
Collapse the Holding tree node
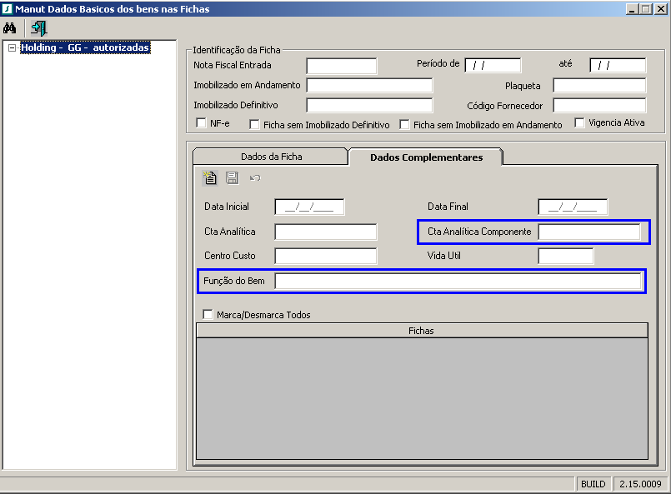pos(12,48)
